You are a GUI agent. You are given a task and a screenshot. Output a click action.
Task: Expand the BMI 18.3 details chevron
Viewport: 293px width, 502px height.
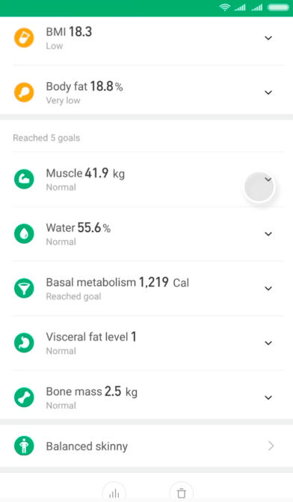point(268,38)
